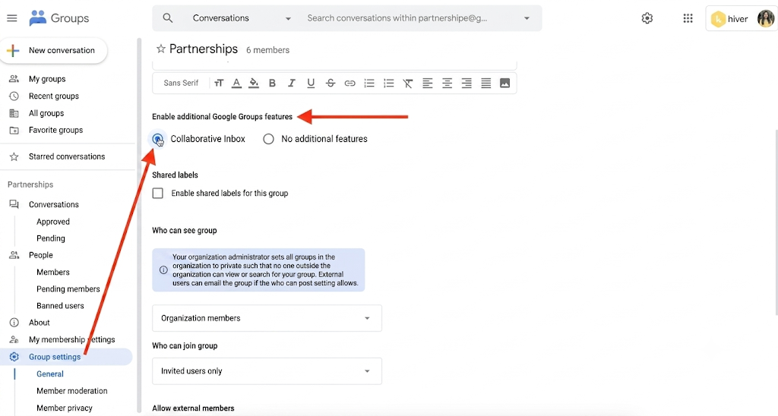Open the Conversations search scope dropdown
The height and width of the screenshot is (416, 778).
[x=242, y=18]
